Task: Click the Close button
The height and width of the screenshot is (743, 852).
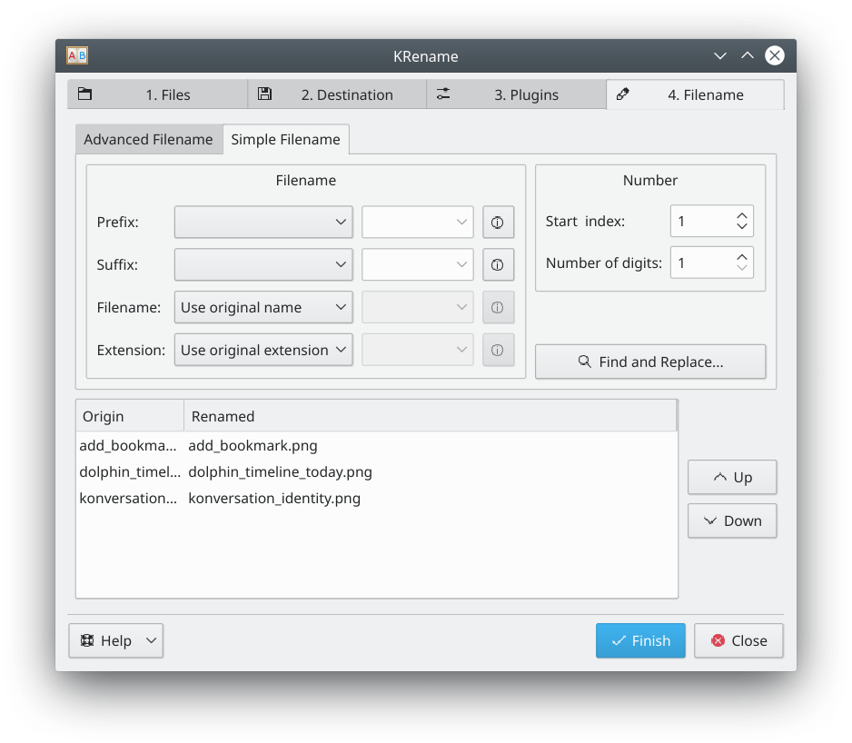Action: (x=738, y=640)
